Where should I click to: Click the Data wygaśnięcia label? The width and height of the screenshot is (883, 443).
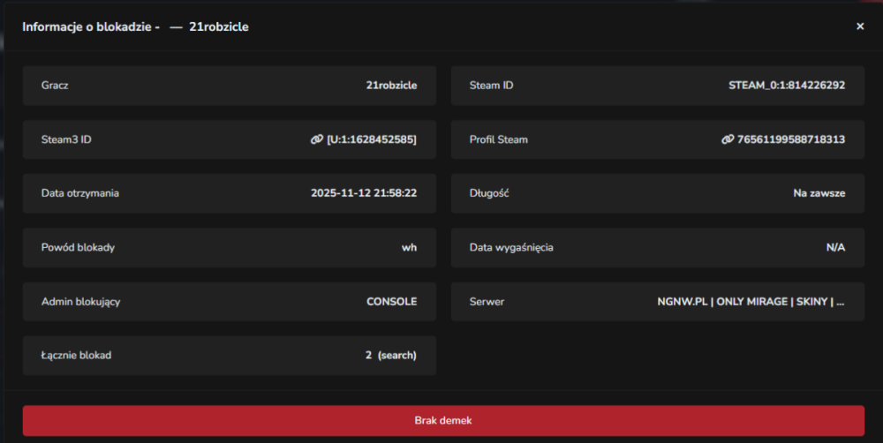[511, 247]
